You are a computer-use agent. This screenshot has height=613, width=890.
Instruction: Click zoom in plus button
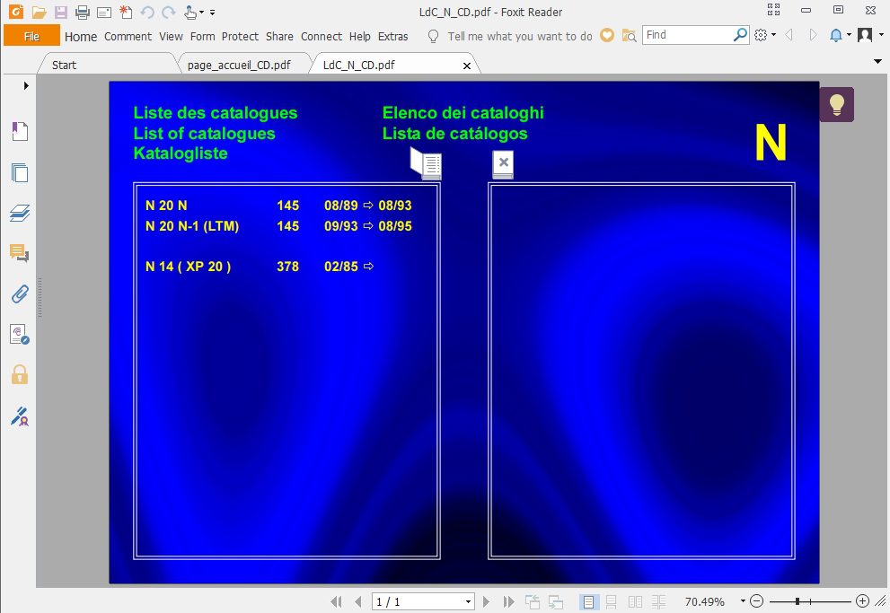click(x=862, y=601)
